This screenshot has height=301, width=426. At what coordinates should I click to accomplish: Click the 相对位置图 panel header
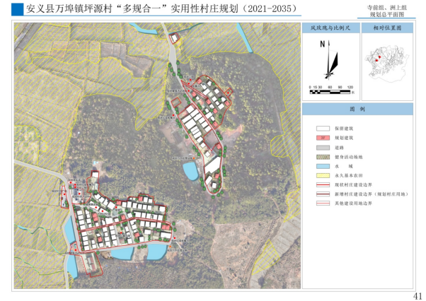(387, 29)
